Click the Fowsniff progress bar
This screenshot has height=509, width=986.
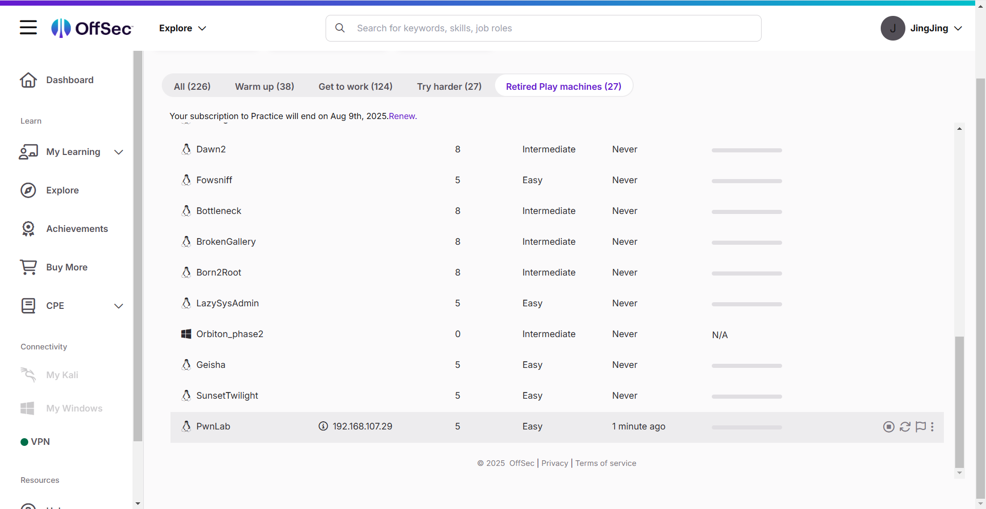click(747, 181)
